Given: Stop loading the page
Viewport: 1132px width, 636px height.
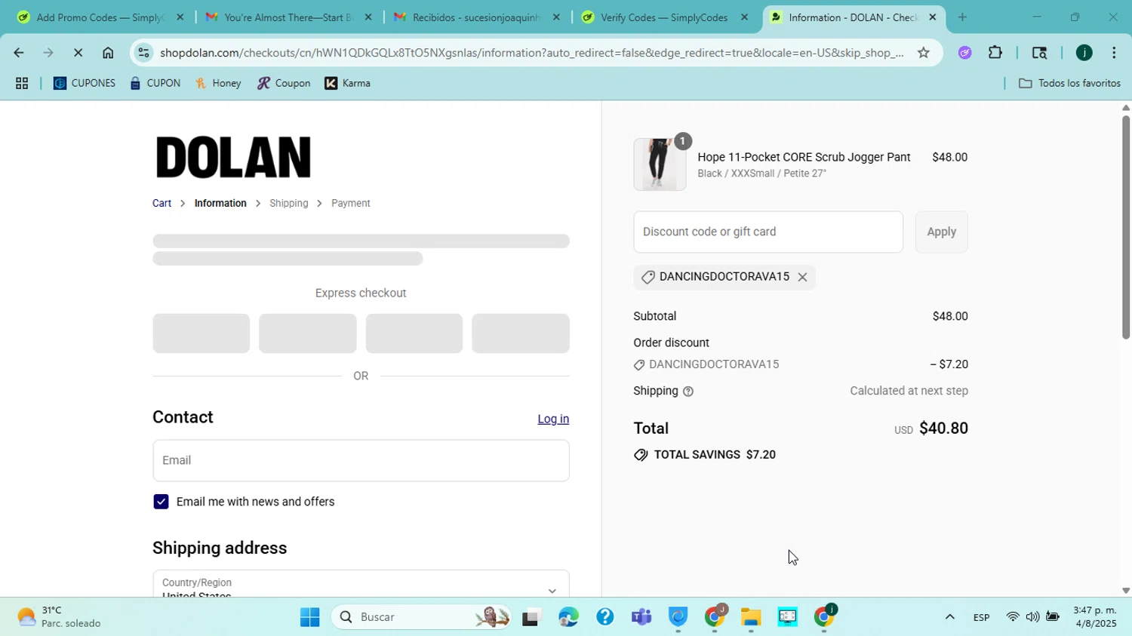Looking at the screenshot, I should 78,53.
